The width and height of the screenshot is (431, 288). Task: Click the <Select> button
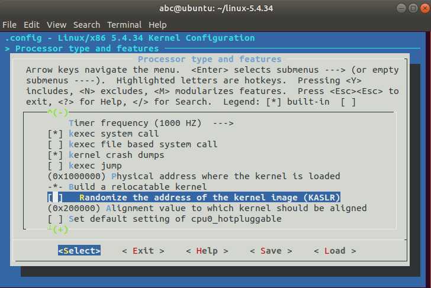(79, 251)
